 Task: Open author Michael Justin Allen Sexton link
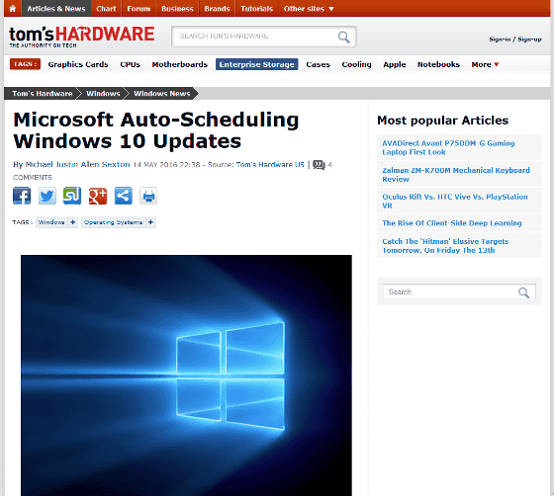click(78, 165)
